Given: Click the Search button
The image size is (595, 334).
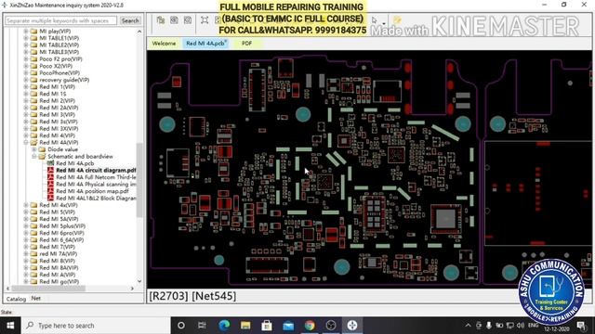Looking at the screenshot, I should point(130,20).
